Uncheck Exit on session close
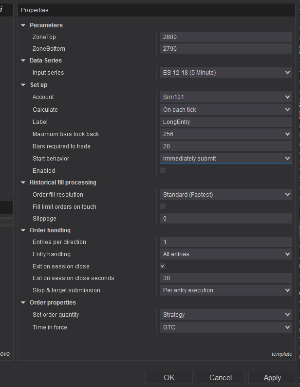The width and height of the screenshot is (300, 387). [x=163, y=266]
